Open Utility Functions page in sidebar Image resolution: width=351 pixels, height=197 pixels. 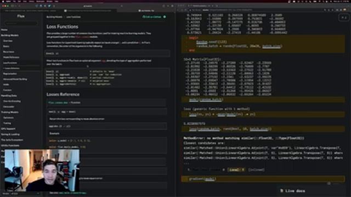[10, 146]
